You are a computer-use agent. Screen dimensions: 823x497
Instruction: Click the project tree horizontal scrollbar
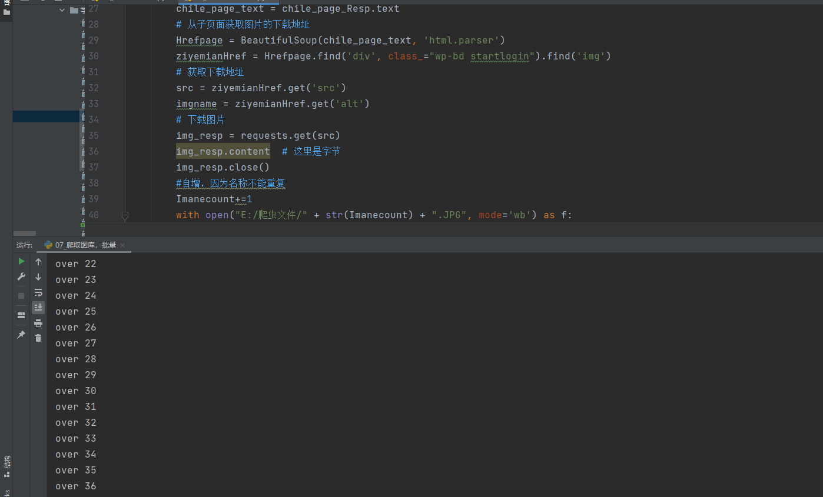24,234
